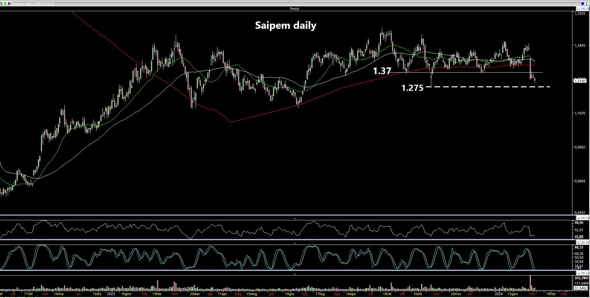590x298 pixels.
Task: Click the 16ott date on the time axis
Action: pos(417,294)
